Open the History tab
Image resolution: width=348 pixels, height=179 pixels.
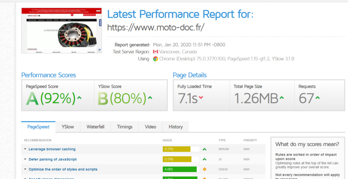pyautogui.click(x=176, y=127)
